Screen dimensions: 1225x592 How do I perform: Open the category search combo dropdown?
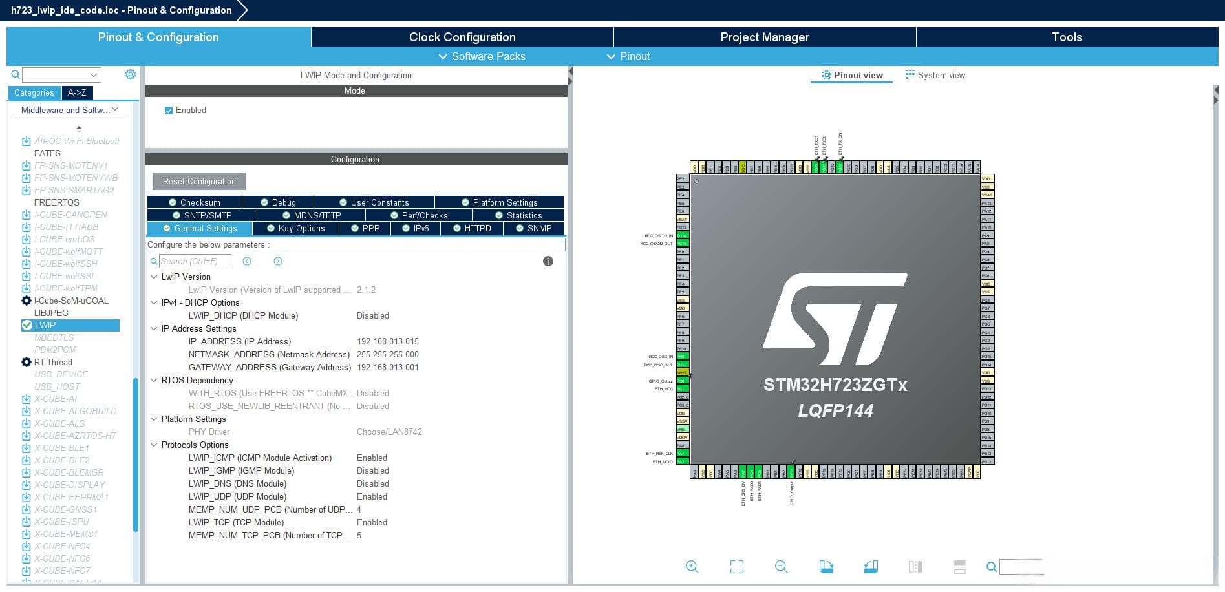(94, 75)
